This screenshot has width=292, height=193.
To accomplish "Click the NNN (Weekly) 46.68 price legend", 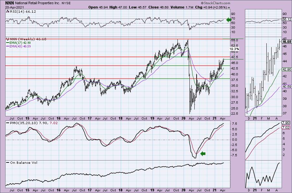I will point(28,39).
